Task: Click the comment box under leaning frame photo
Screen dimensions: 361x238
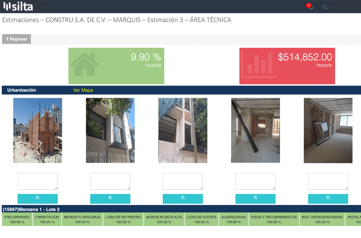Action: [x=328, y=181]
